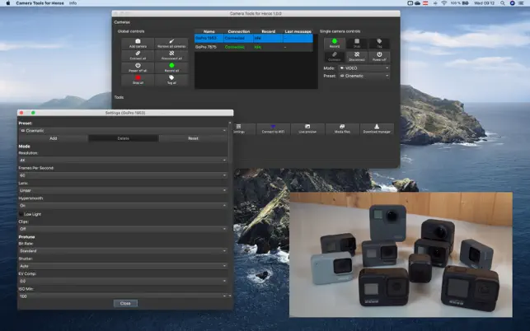Open the Media files tool
The height and width of the screenshot is (331, 530).
click(342, 128)
